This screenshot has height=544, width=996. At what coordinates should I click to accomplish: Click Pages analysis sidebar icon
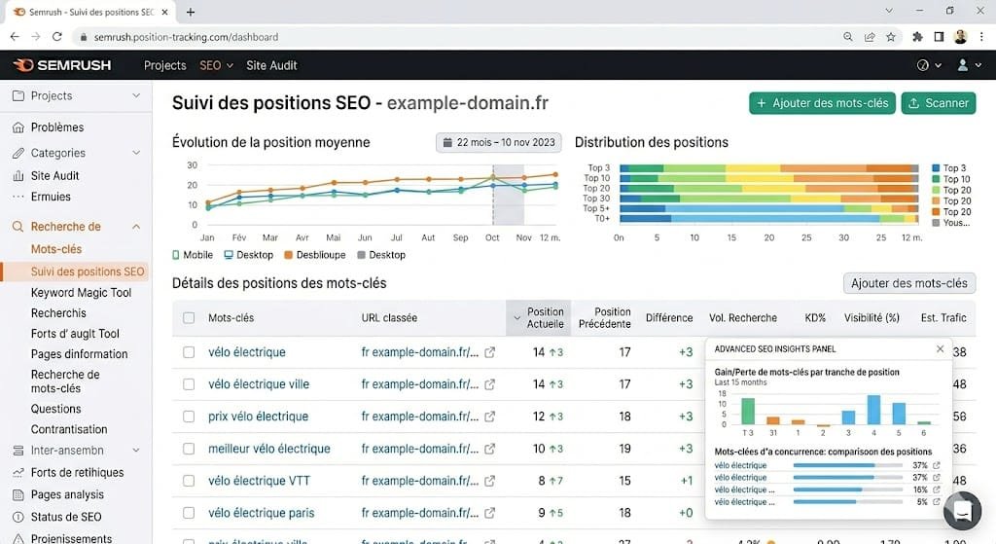[18, 494]
